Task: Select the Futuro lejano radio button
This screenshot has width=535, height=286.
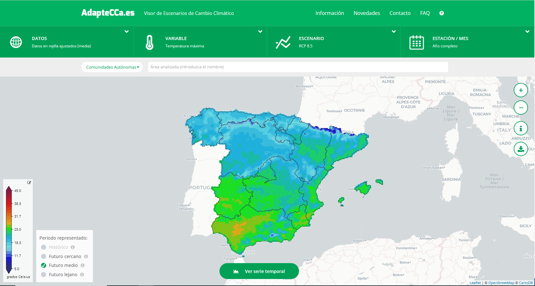Action: [x=44, y=275]
